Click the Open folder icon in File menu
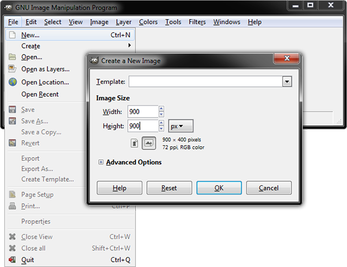Image resolution: width=347 pixels, height=267 pixels. point(13,57)
